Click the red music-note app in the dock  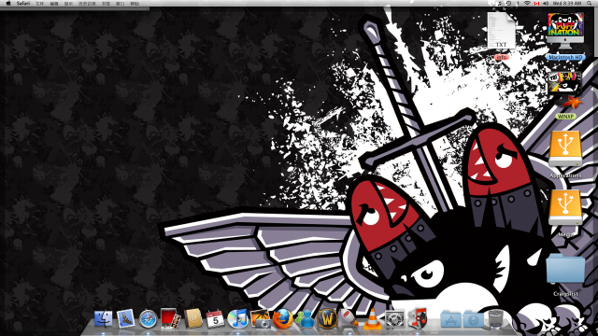(x=418, y=318)
